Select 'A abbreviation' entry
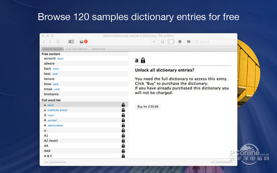This screenshot has width=277, height=173. pos(84,125)
